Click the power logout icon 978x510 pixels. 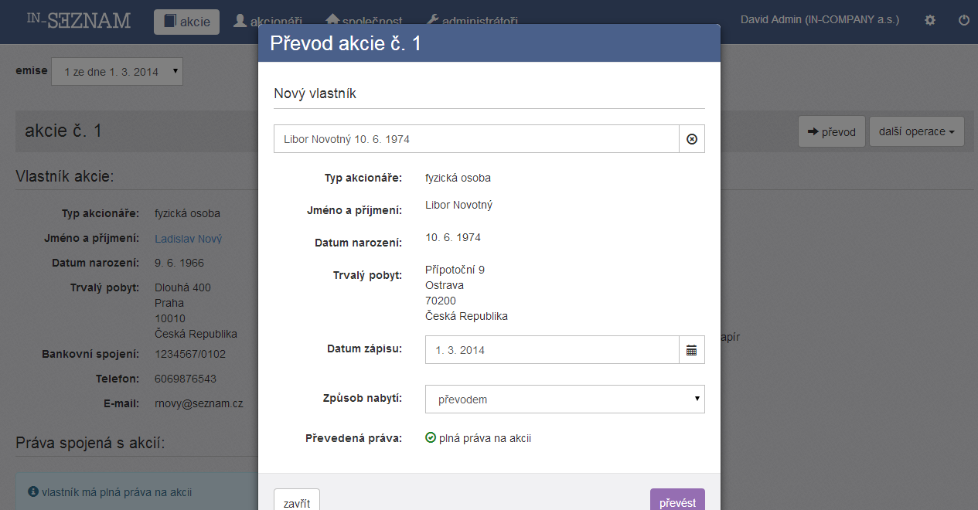[x=964, y=21]
